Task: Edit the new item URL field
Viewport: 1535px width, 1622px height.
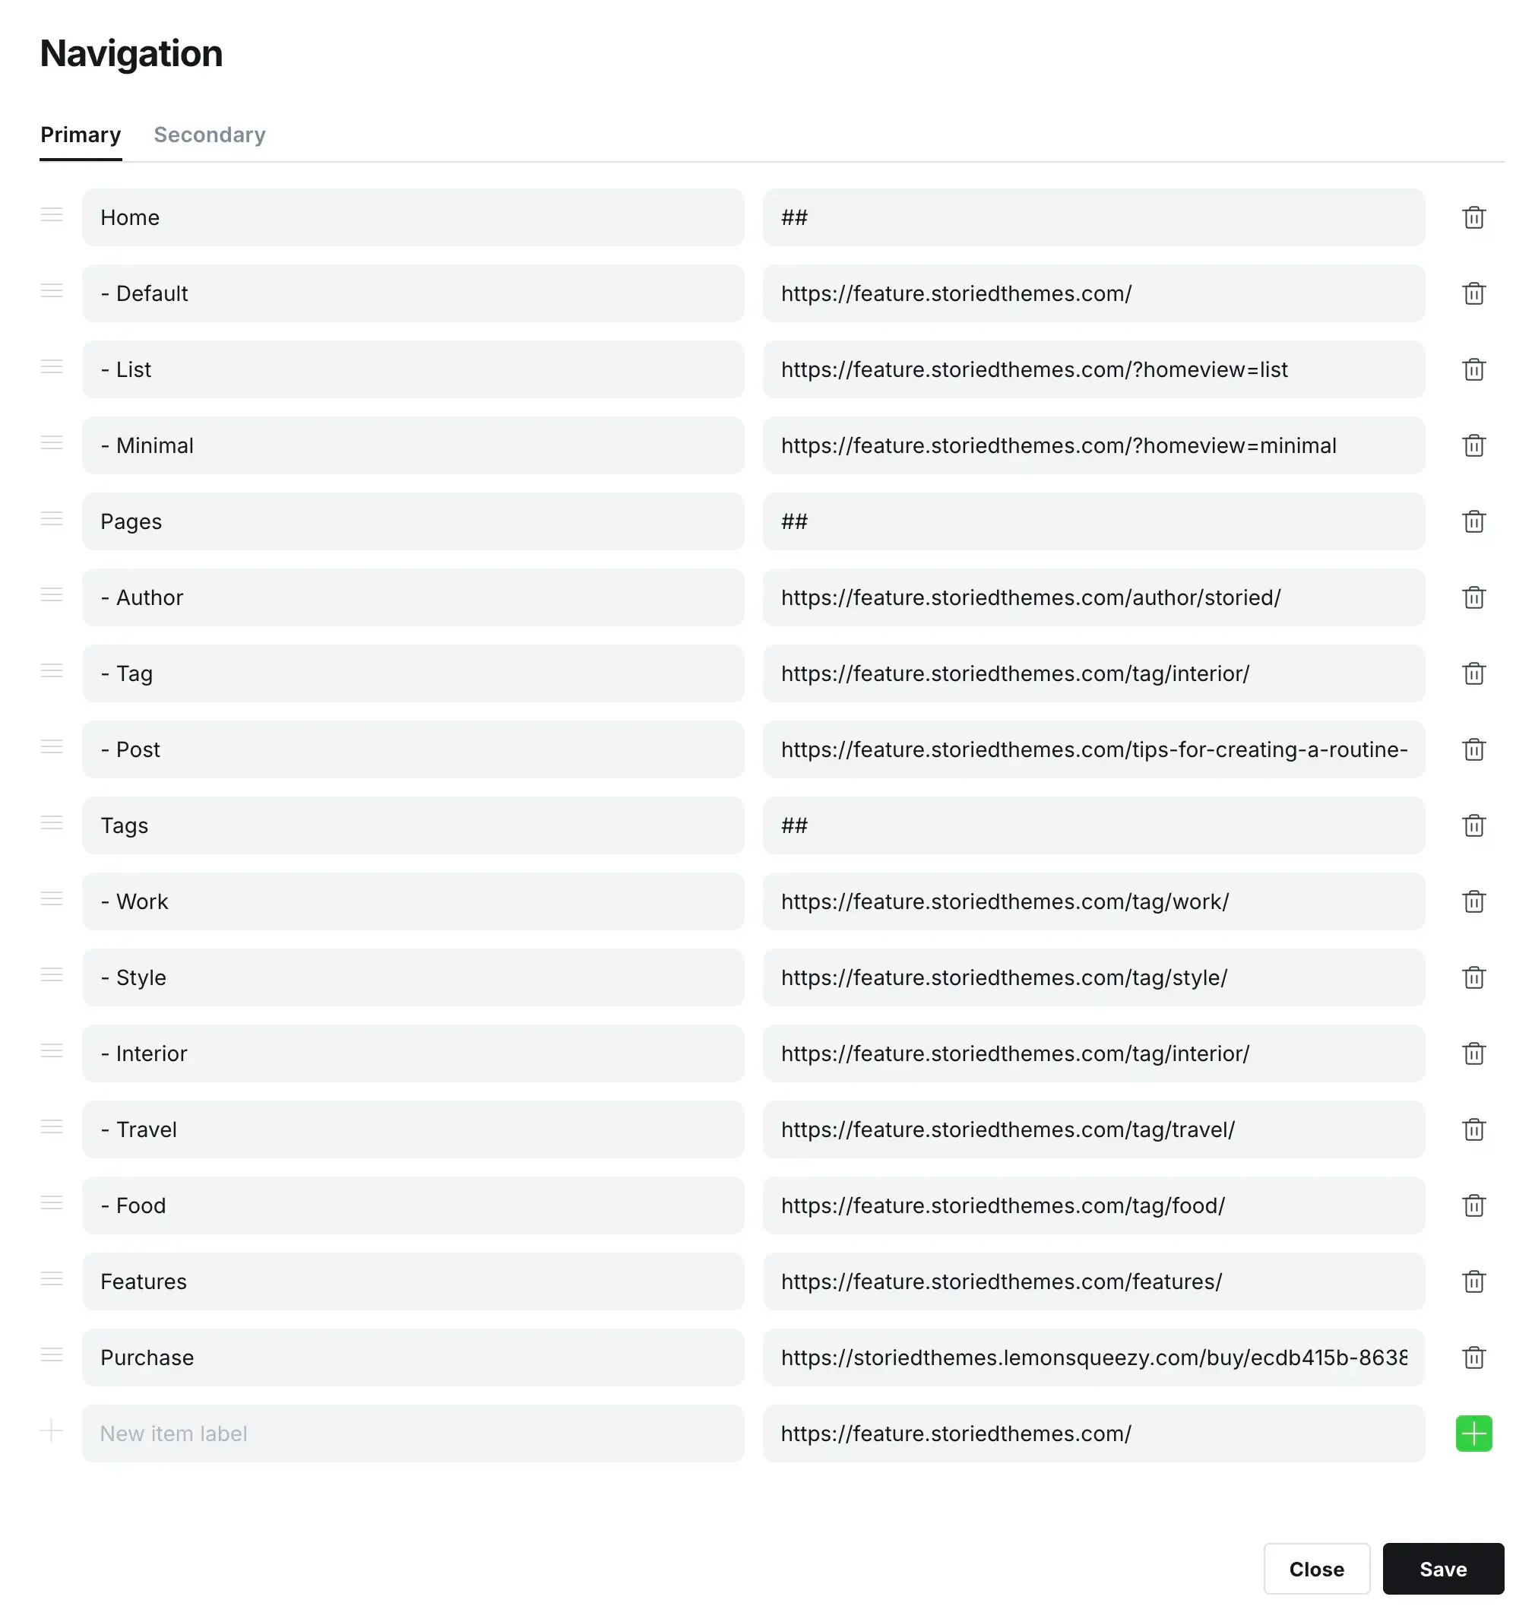Action: tap(1093, 1434)
